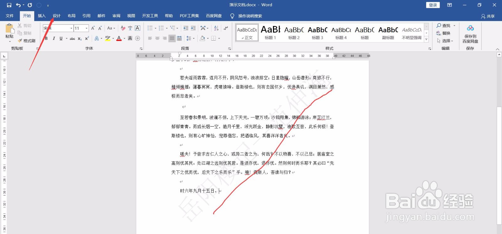
Task: Show or hide paragraph marks
Action: pyautogui.click(x=226, y=28)
